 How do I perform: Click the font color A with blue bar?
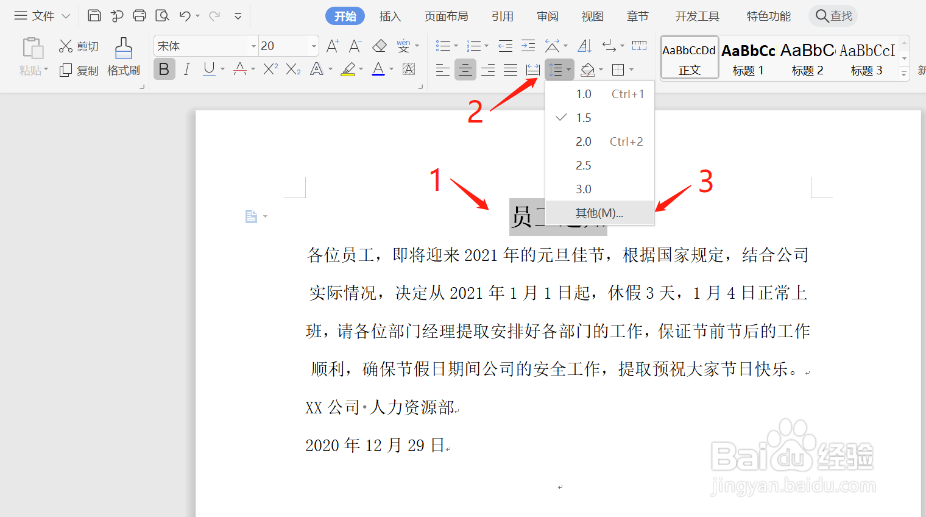coord(378,70)
